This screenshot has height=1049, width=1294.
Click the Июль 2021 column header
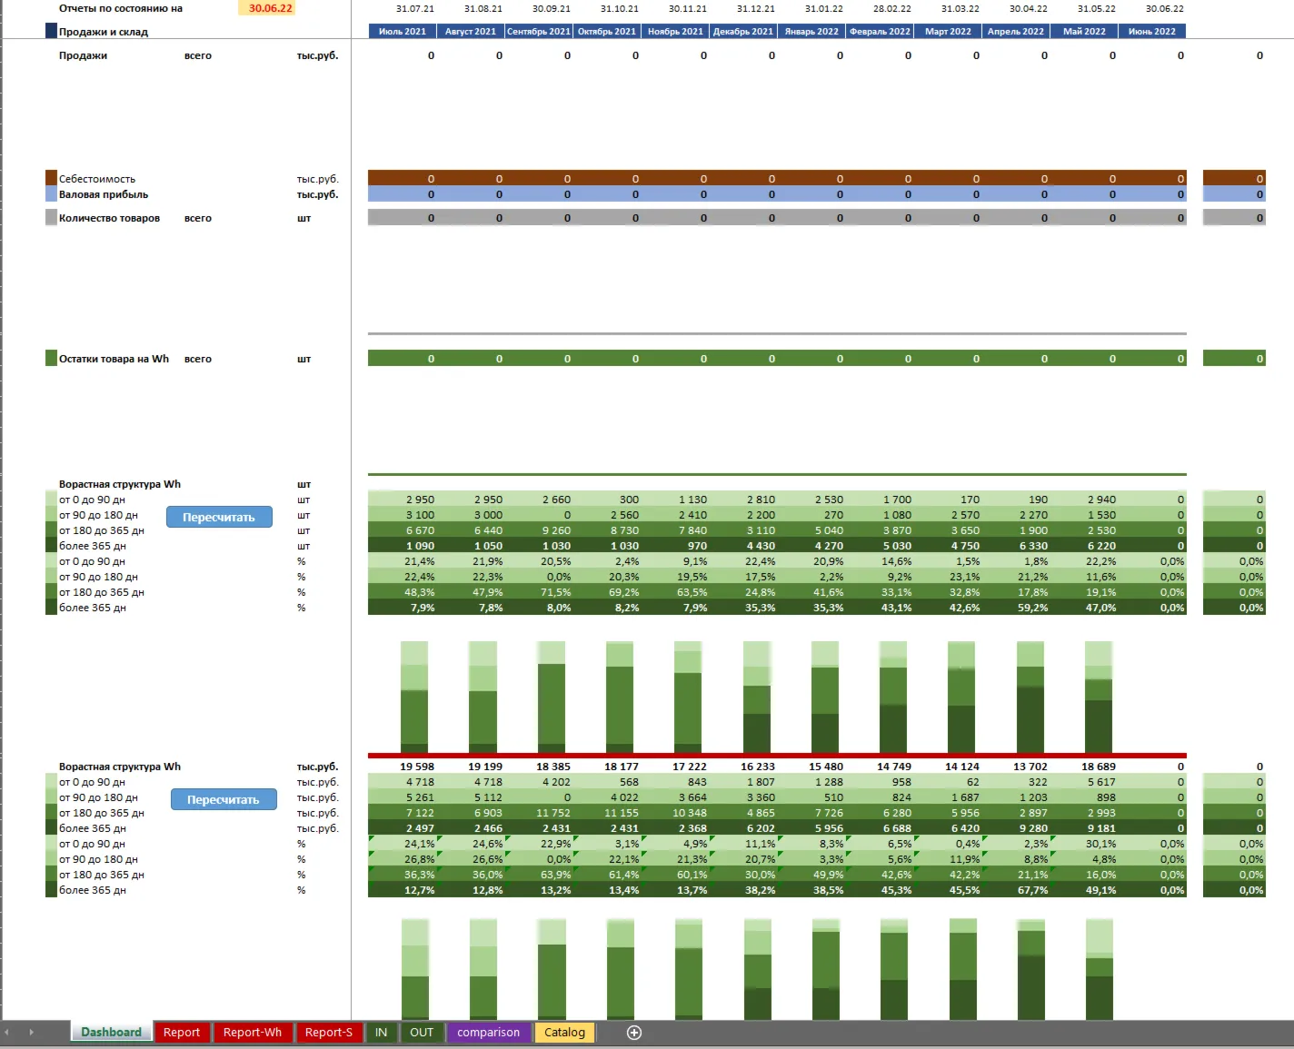[403, 31]
